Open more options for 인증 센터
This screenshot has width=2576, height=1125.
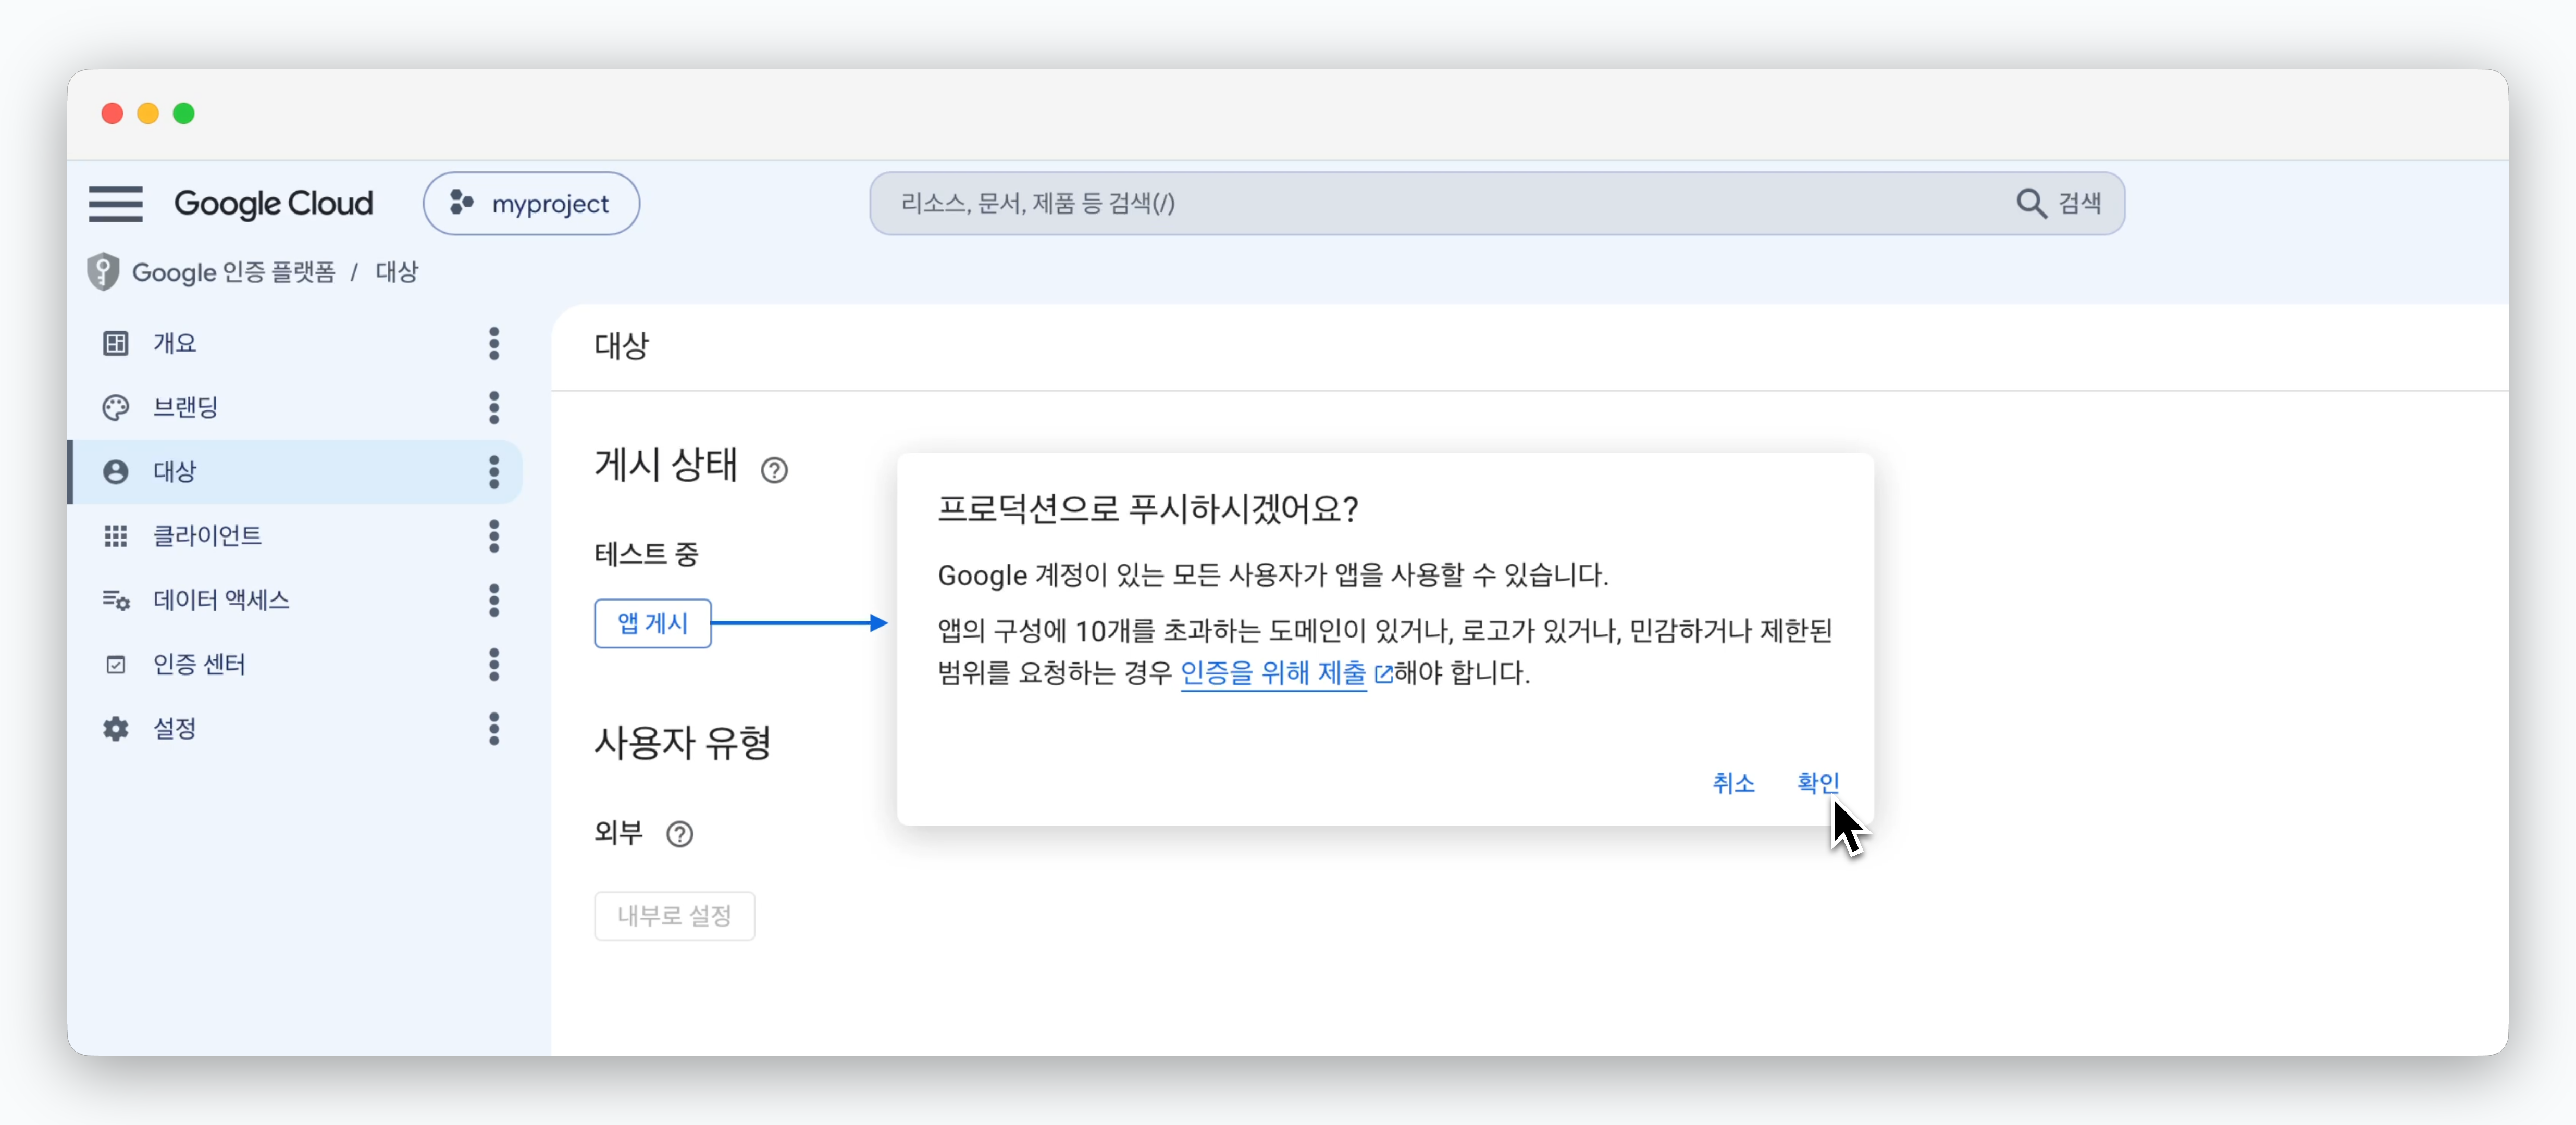coord(494,665)
